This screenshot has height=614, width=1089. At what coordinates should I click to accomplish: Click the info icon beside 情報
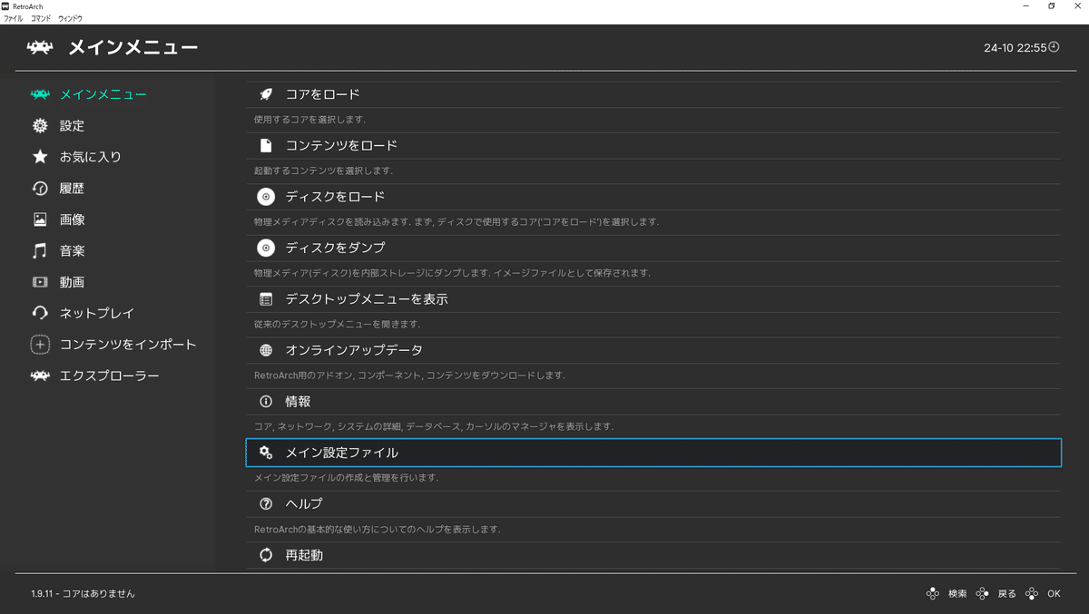[x=266, y=401]
